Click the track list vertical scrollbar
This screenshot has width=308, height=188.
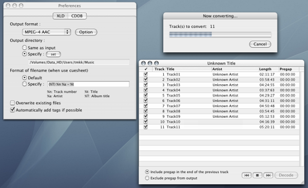(x=302, y=119)
